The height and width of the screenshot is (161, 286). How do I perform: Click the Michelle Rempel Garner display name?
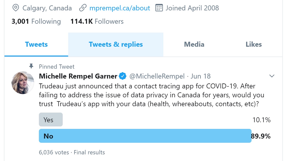[78, 76]
